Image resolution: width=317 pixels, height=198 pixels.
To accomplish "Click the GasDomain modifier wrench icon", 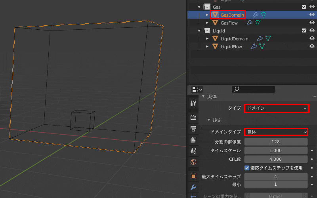I will pos(256,15).
